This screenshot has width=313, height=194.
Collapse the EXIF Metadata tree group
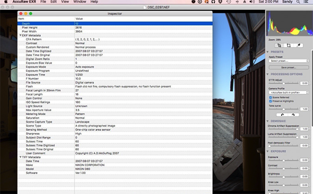pyautogui.click(x=20, y=35)
